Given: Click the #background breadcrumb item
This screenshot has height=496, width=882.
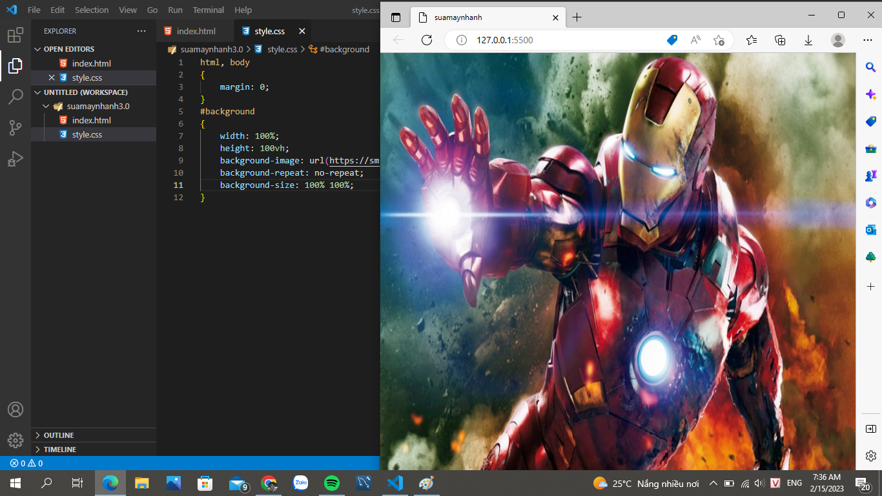Looking at the screenshot, I should click(339, 49).
